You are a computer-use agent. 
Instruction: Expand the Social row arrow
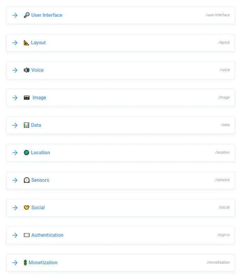tap(15, 207)
